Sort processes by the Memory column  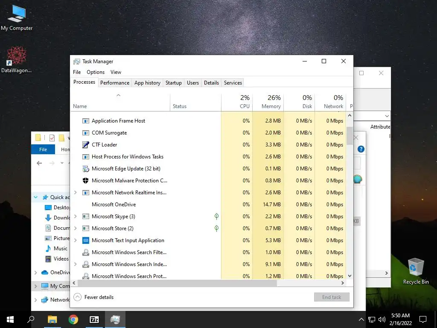click(x=268, y=102)
